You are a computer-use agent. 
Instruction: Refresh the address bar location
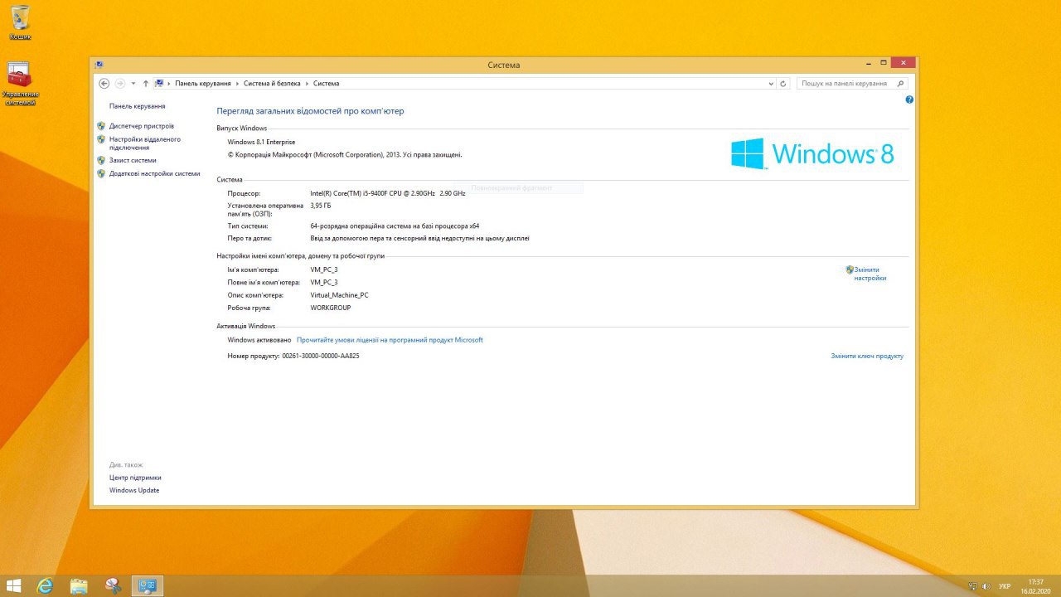[783, 84]
